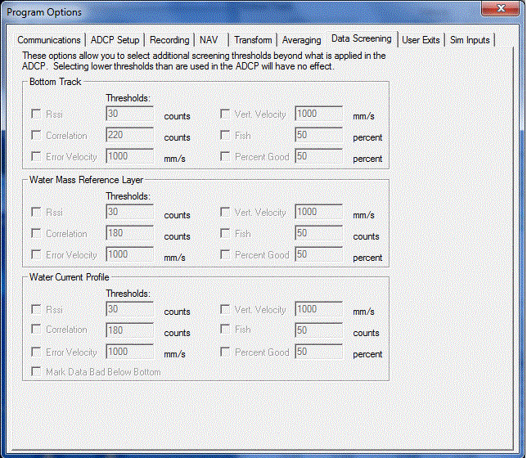Toggle Bottom Track Correlation checkbox
This screenshot has height=458, width=527.
point(36,136)
